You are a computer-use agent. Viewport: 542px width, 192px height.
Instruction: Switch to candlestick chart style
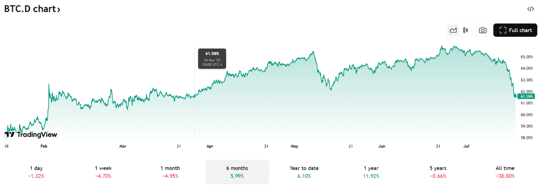point(466,30)
